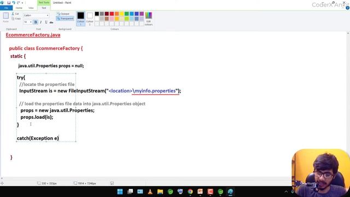Click the Copy command
The height and width of the screenshot is (197, 350).
[x=16, y=19]
